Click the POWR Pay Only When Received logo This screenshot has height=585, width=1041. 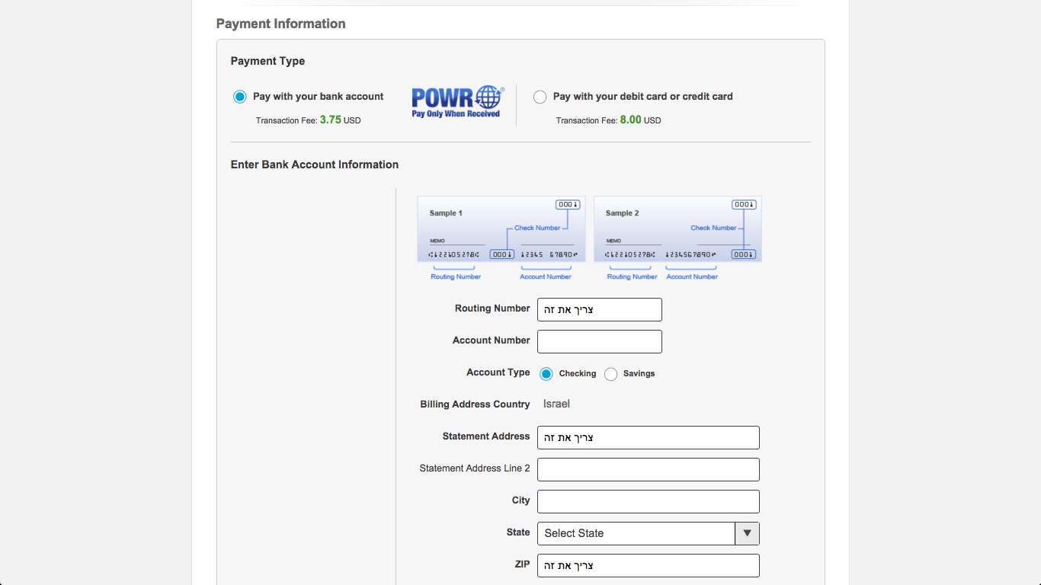click(457, 102)
